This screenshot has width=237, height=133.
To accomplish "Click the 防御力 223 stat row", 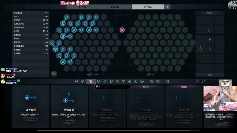I will [31, 17].
